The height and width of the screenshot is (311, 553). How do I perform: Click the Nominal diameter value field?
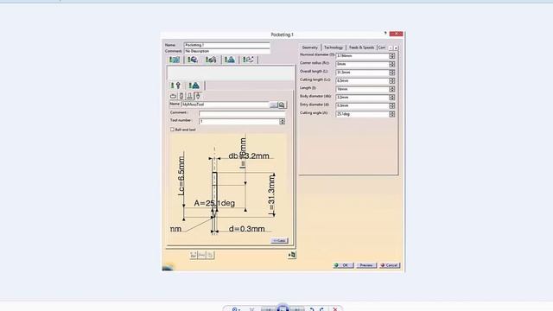(x=362, y=55)
